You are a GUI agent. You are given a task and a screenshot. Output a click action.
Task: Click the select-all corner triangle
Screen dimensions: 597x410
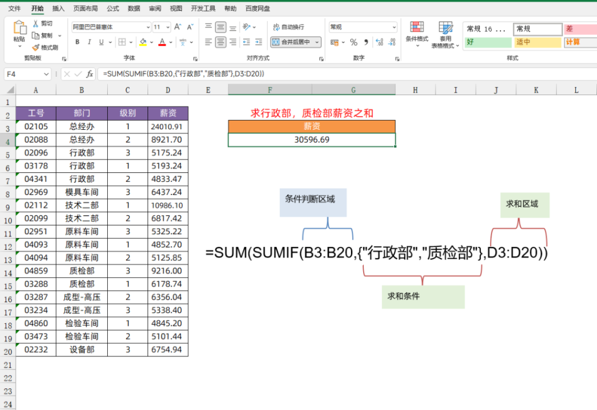click(x=10, y=90)
